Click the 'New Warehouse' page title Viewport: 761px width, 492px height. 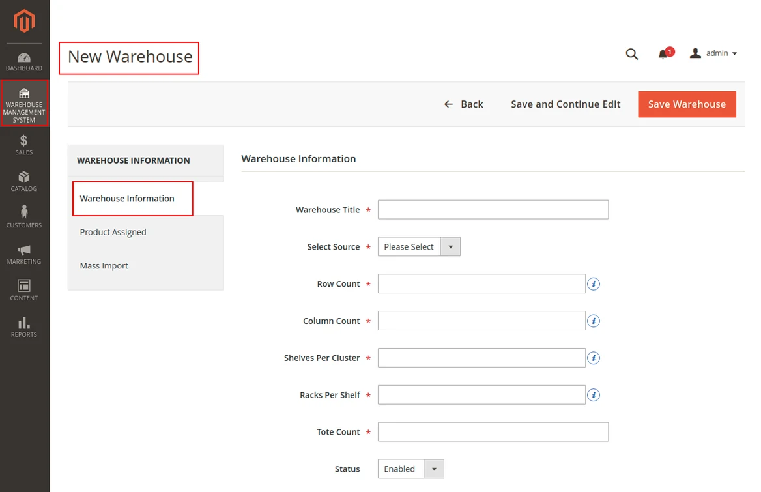tap(130, 57)
